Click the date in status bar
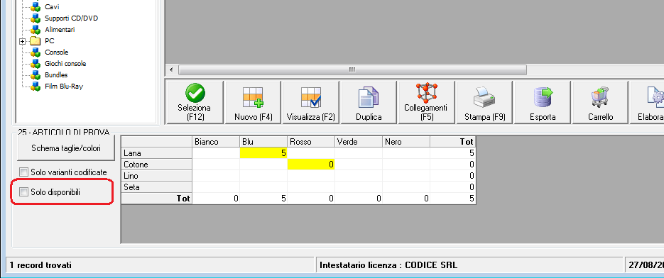 (646, 265)
